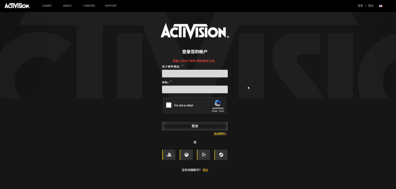Click 登录 link in top-right header
The image size is (396, 189).
360,6
